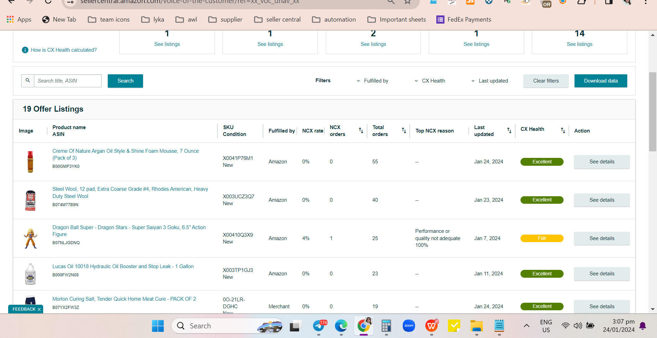See details for SKU X0041P76M1
The width and height of the screenshot is (657, 338).
click(602, 162)
